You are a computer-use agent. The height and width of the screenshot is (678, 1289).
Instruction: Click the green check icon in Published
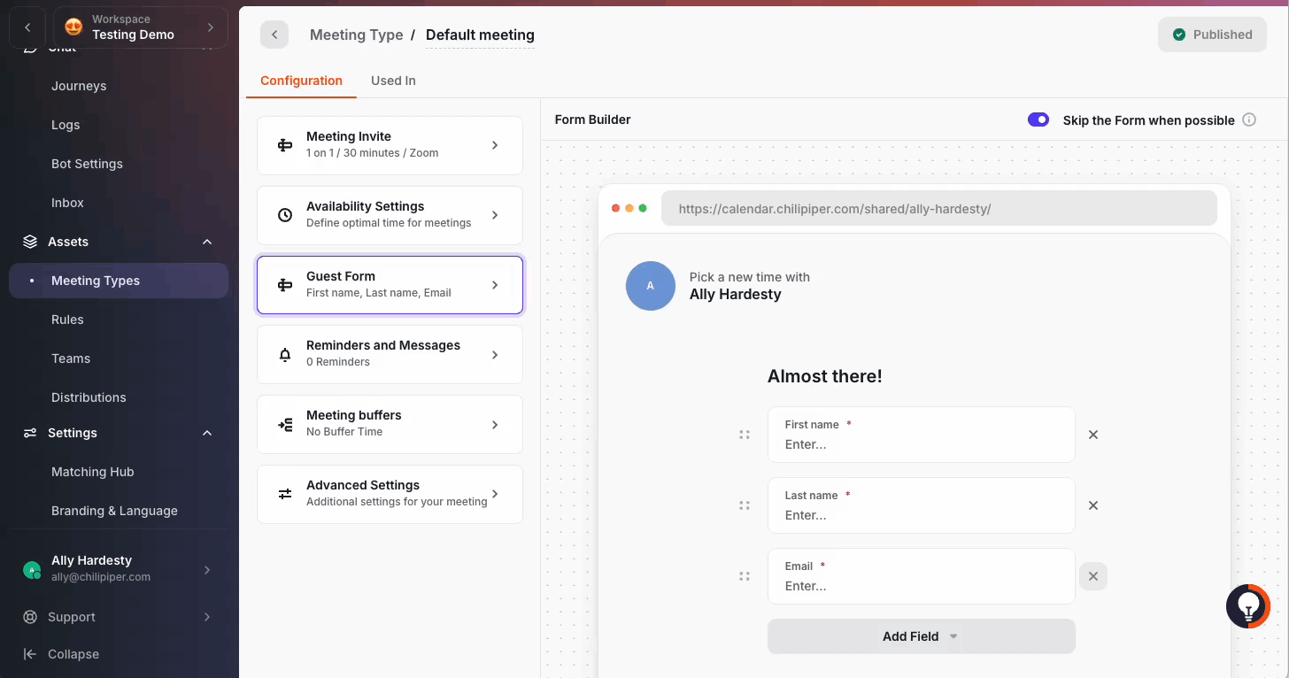1179,35
